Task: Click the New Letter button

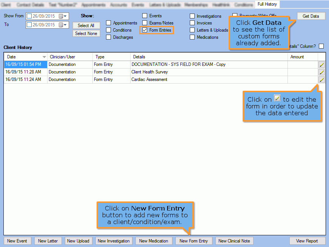Action: point(48,241)
